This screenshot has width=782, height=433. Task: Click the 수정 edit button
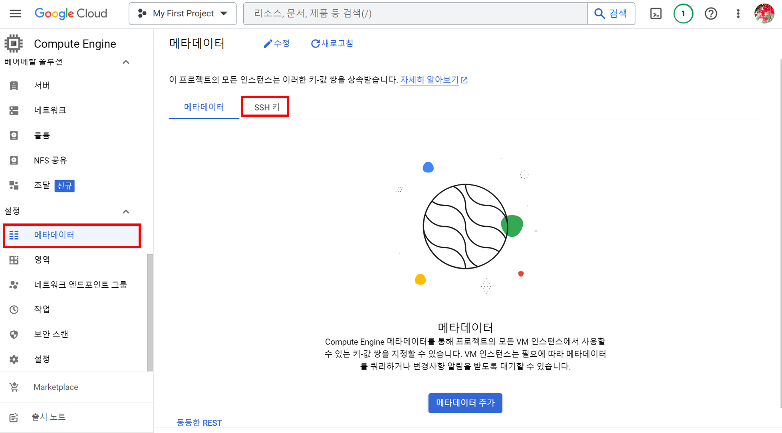(277, 43)
